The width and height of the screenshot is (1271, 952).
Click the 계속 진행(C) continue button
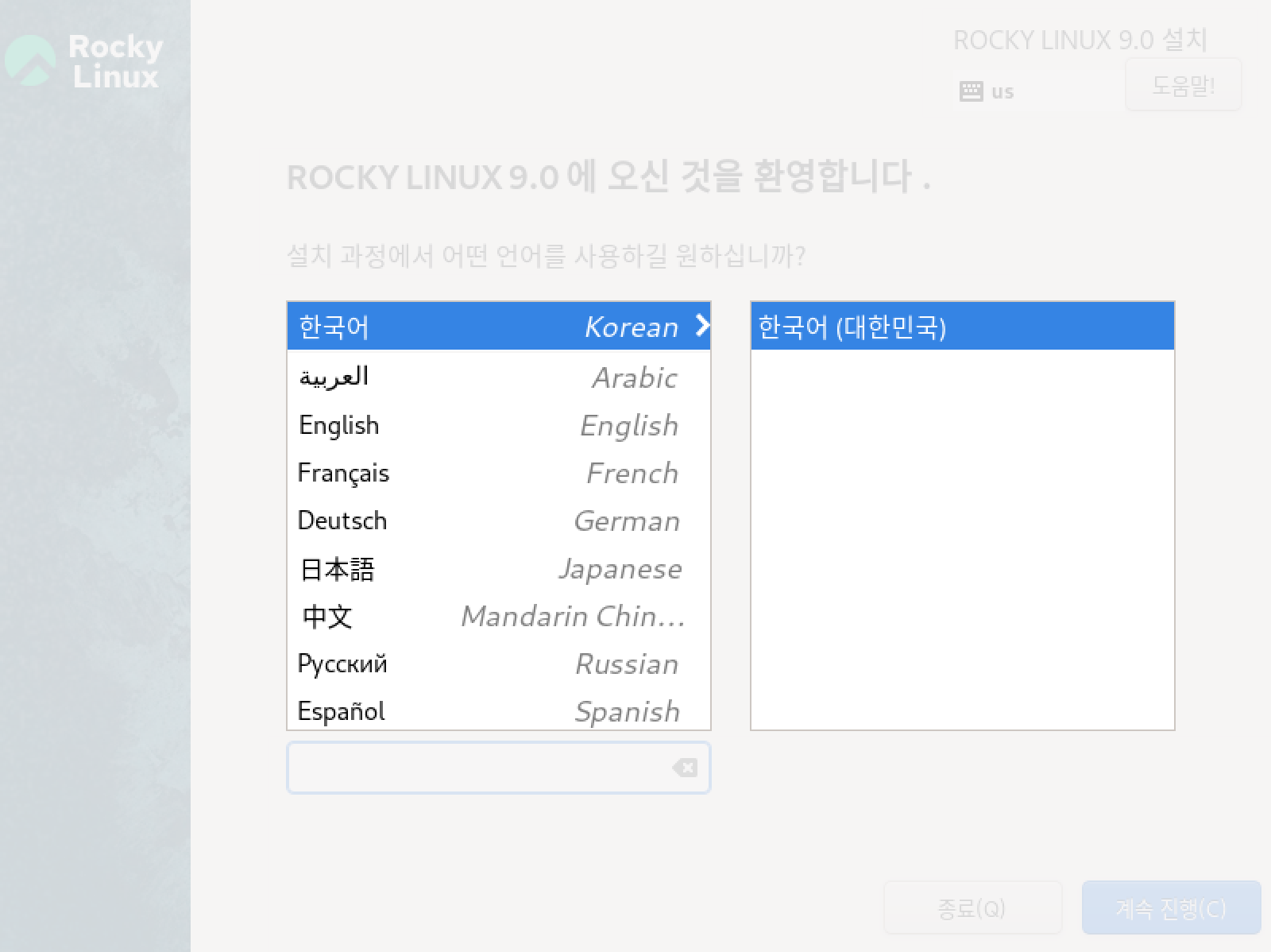point(1171,907)
